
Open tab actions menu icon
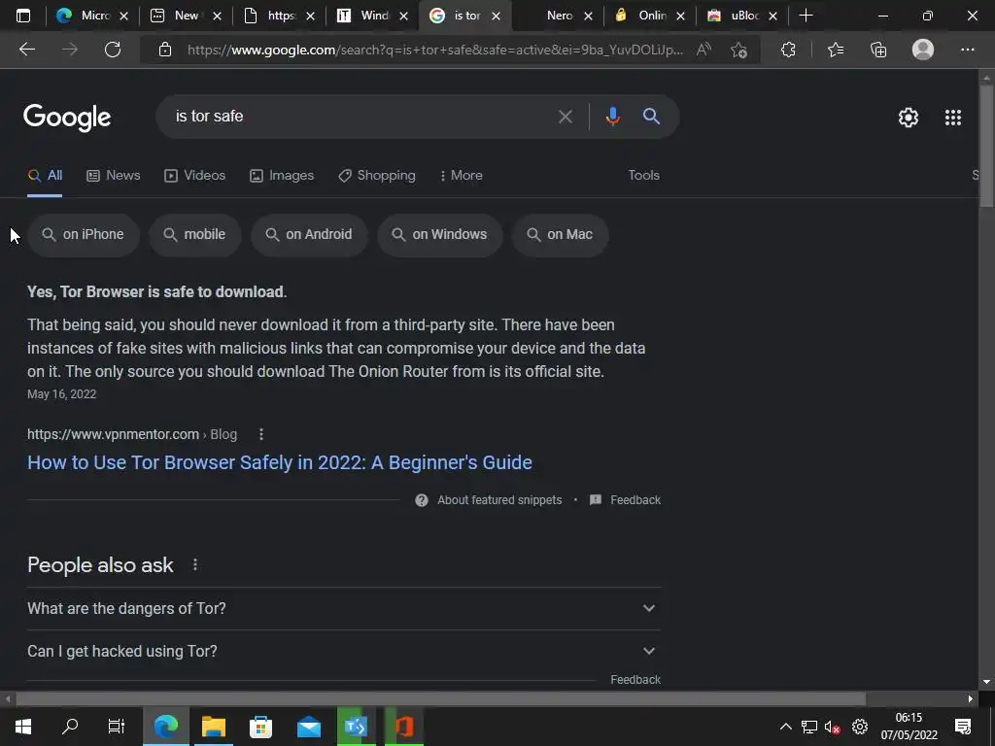(23, 16)
